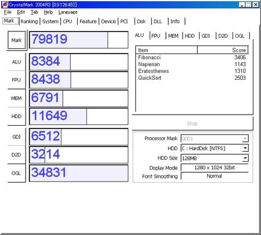Select the Mark tab
Screen dimensions: 261x235
[10, 21]
